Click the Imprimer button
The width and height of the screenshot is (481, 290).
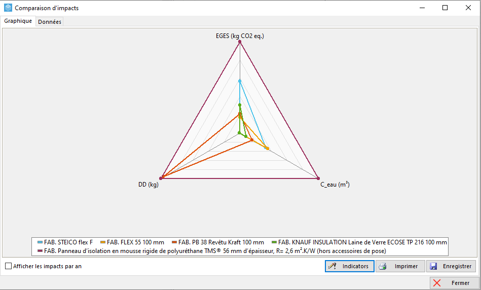pos(400,266)
